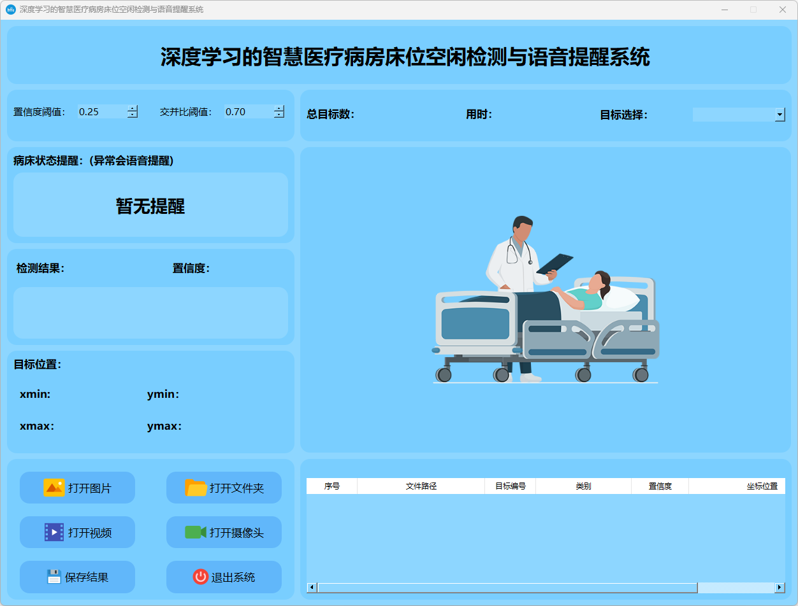This screenshot has width=798, height=606.
Task: Save detections using 保存结果 label
Action: [87, 577]
